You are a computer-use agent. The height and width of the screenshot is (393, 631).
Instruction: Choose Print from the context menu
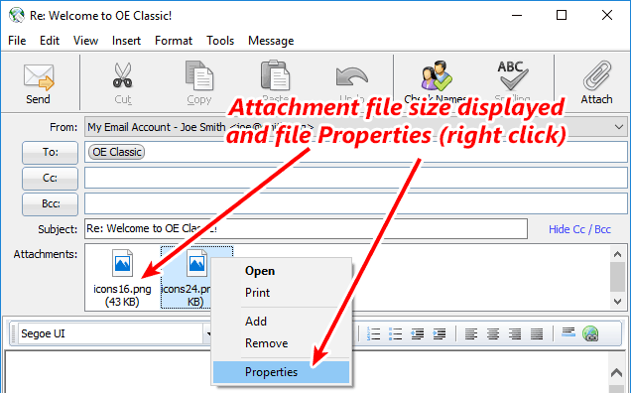point(282,293)
